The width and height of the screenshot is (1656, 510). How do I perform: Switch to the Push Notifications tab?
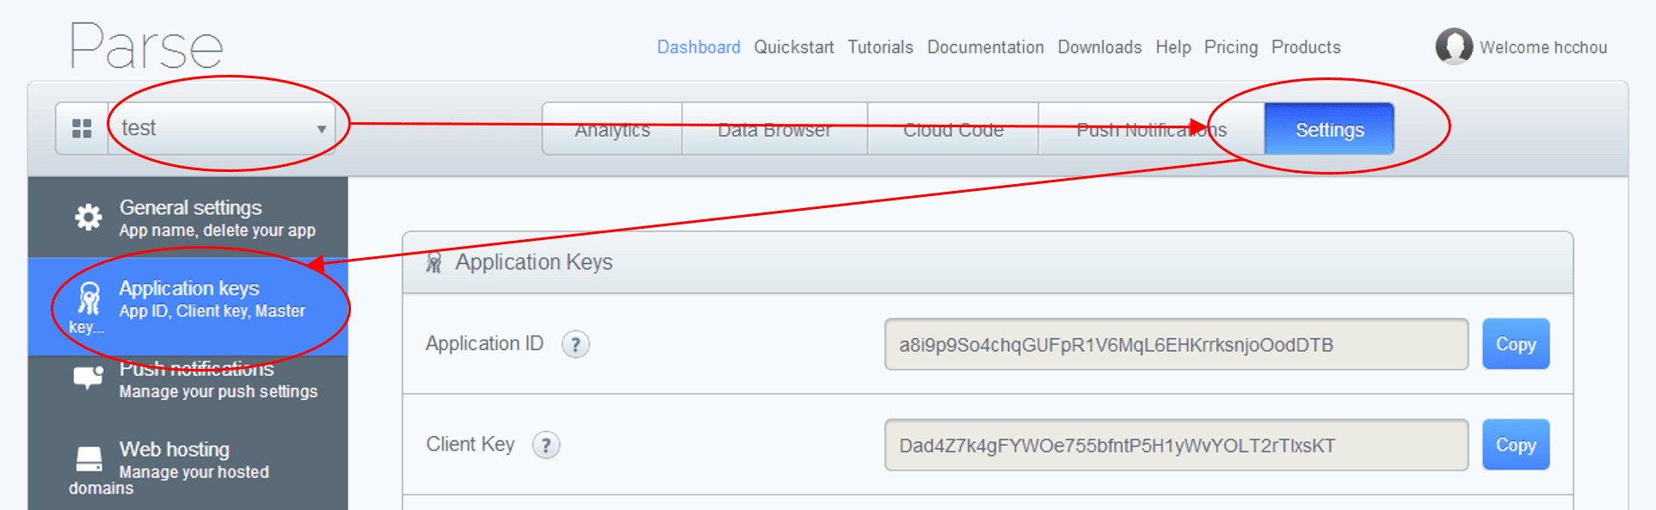tap(1151, 129)
